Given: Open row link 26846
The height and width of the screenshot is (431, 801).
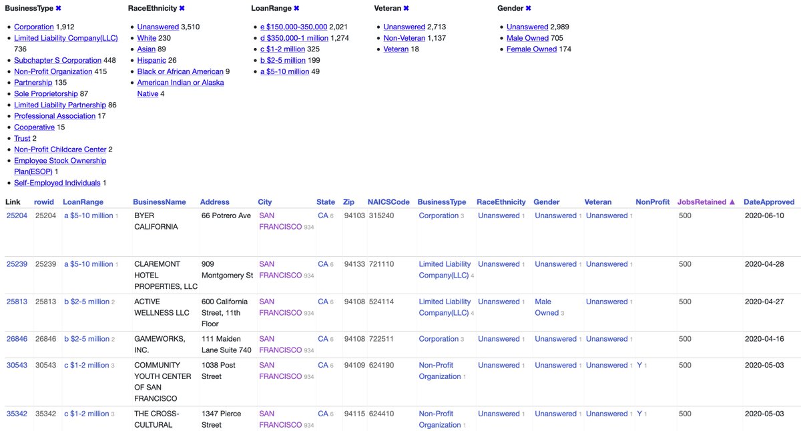Looking at the screenshot, I should click(17, 339).
